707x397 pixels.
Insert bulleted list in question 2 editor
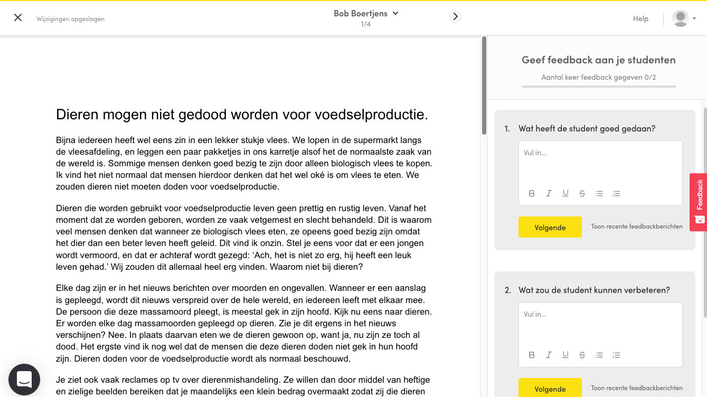point(599,355)
